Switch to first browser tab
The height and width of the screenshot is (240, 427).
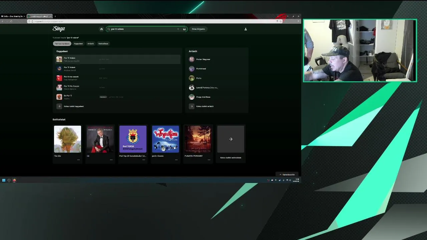click(x=13, y=16)
